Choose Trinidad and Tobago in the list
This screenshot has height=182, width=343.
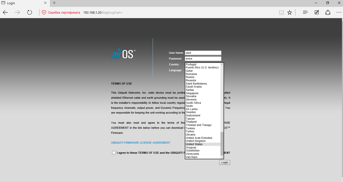(203, 125)
